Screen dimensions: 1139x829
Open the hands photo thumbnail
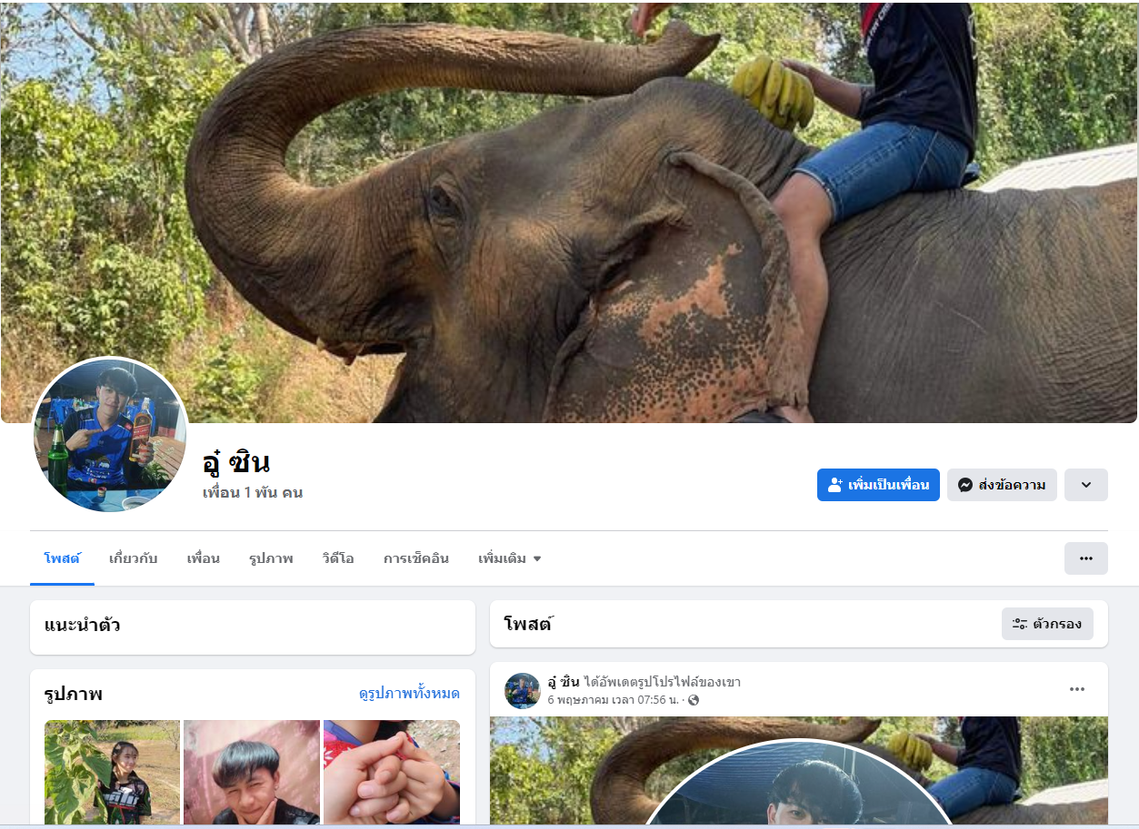pyautogui.click(x=392, y=772)
